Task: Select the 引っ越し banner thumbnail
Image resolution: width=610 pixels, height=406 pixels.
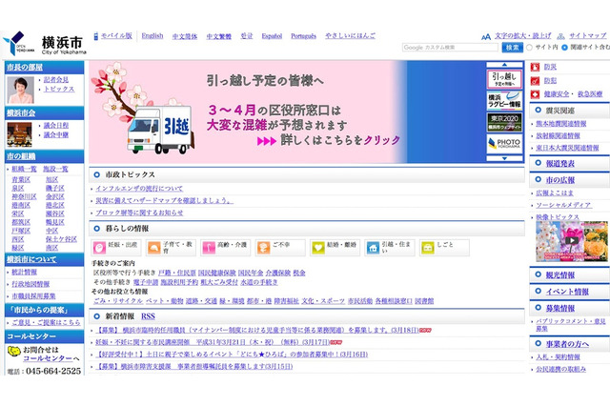Action: [504, 79]
